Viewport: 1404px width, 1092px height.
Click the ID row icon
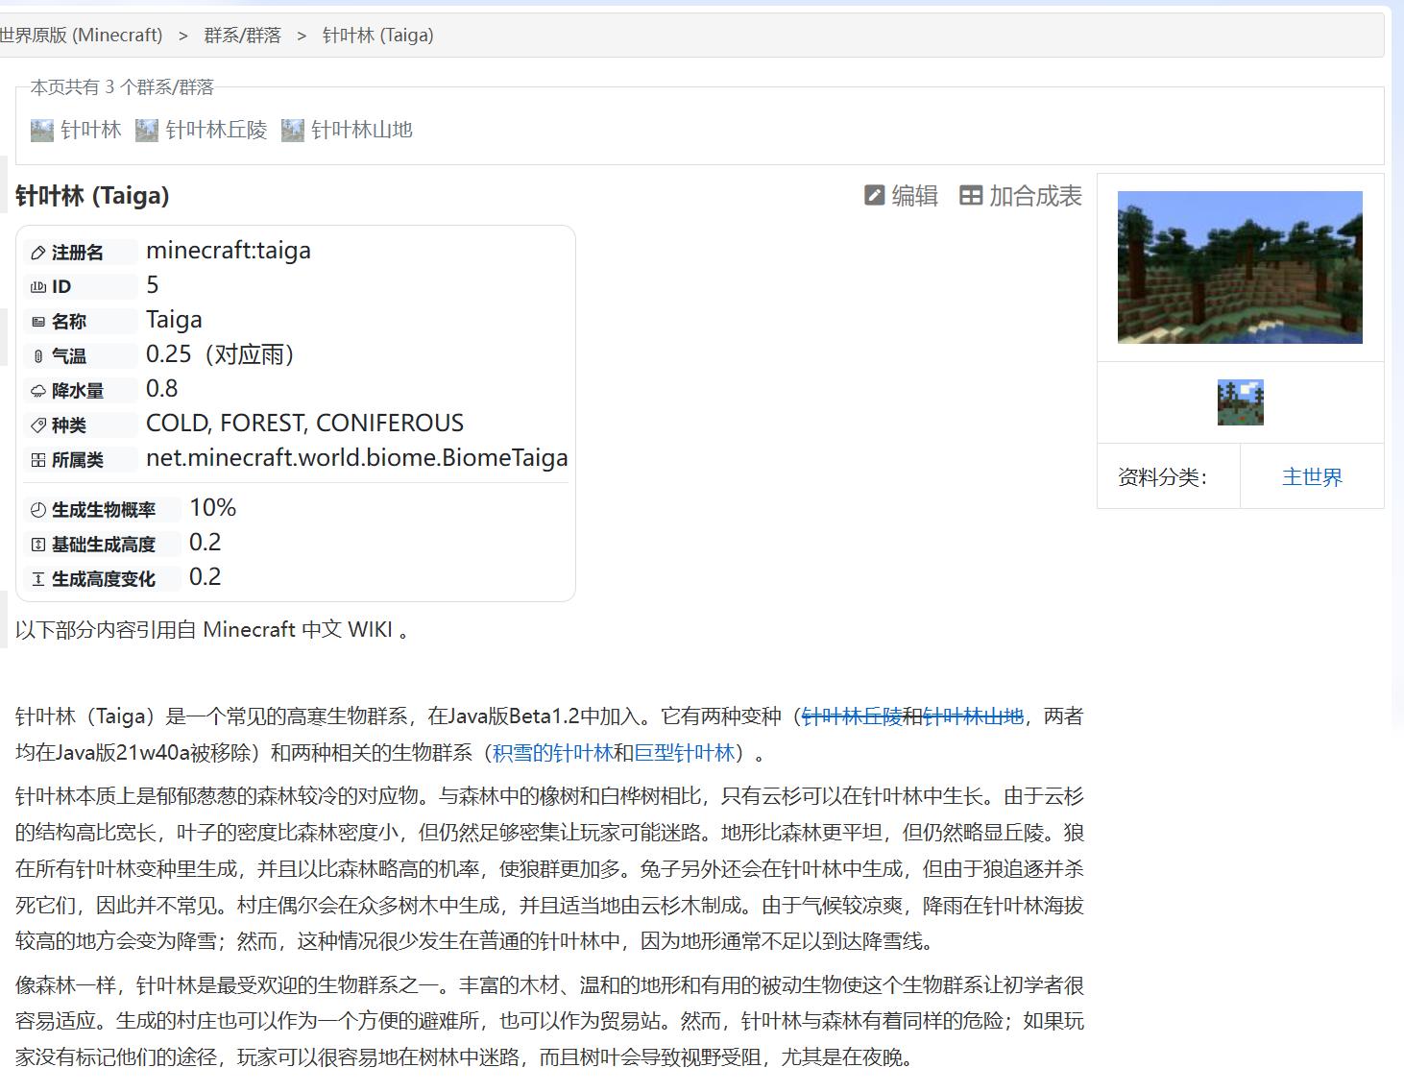[x=38, y=287]
